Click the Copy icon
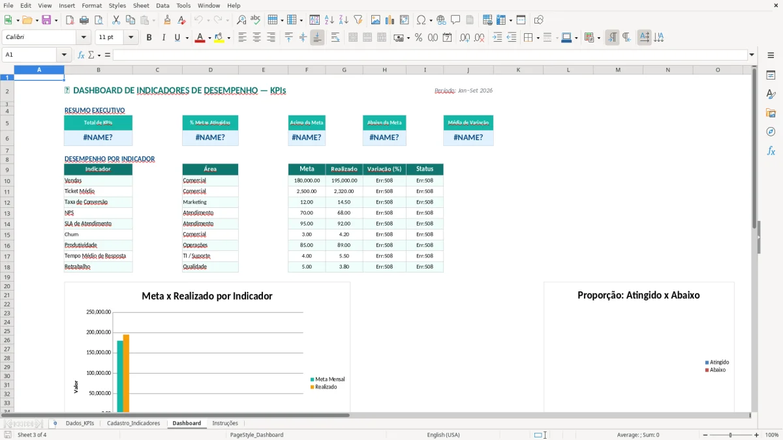This screenshot has width=783, height=440. click(130, 20)
